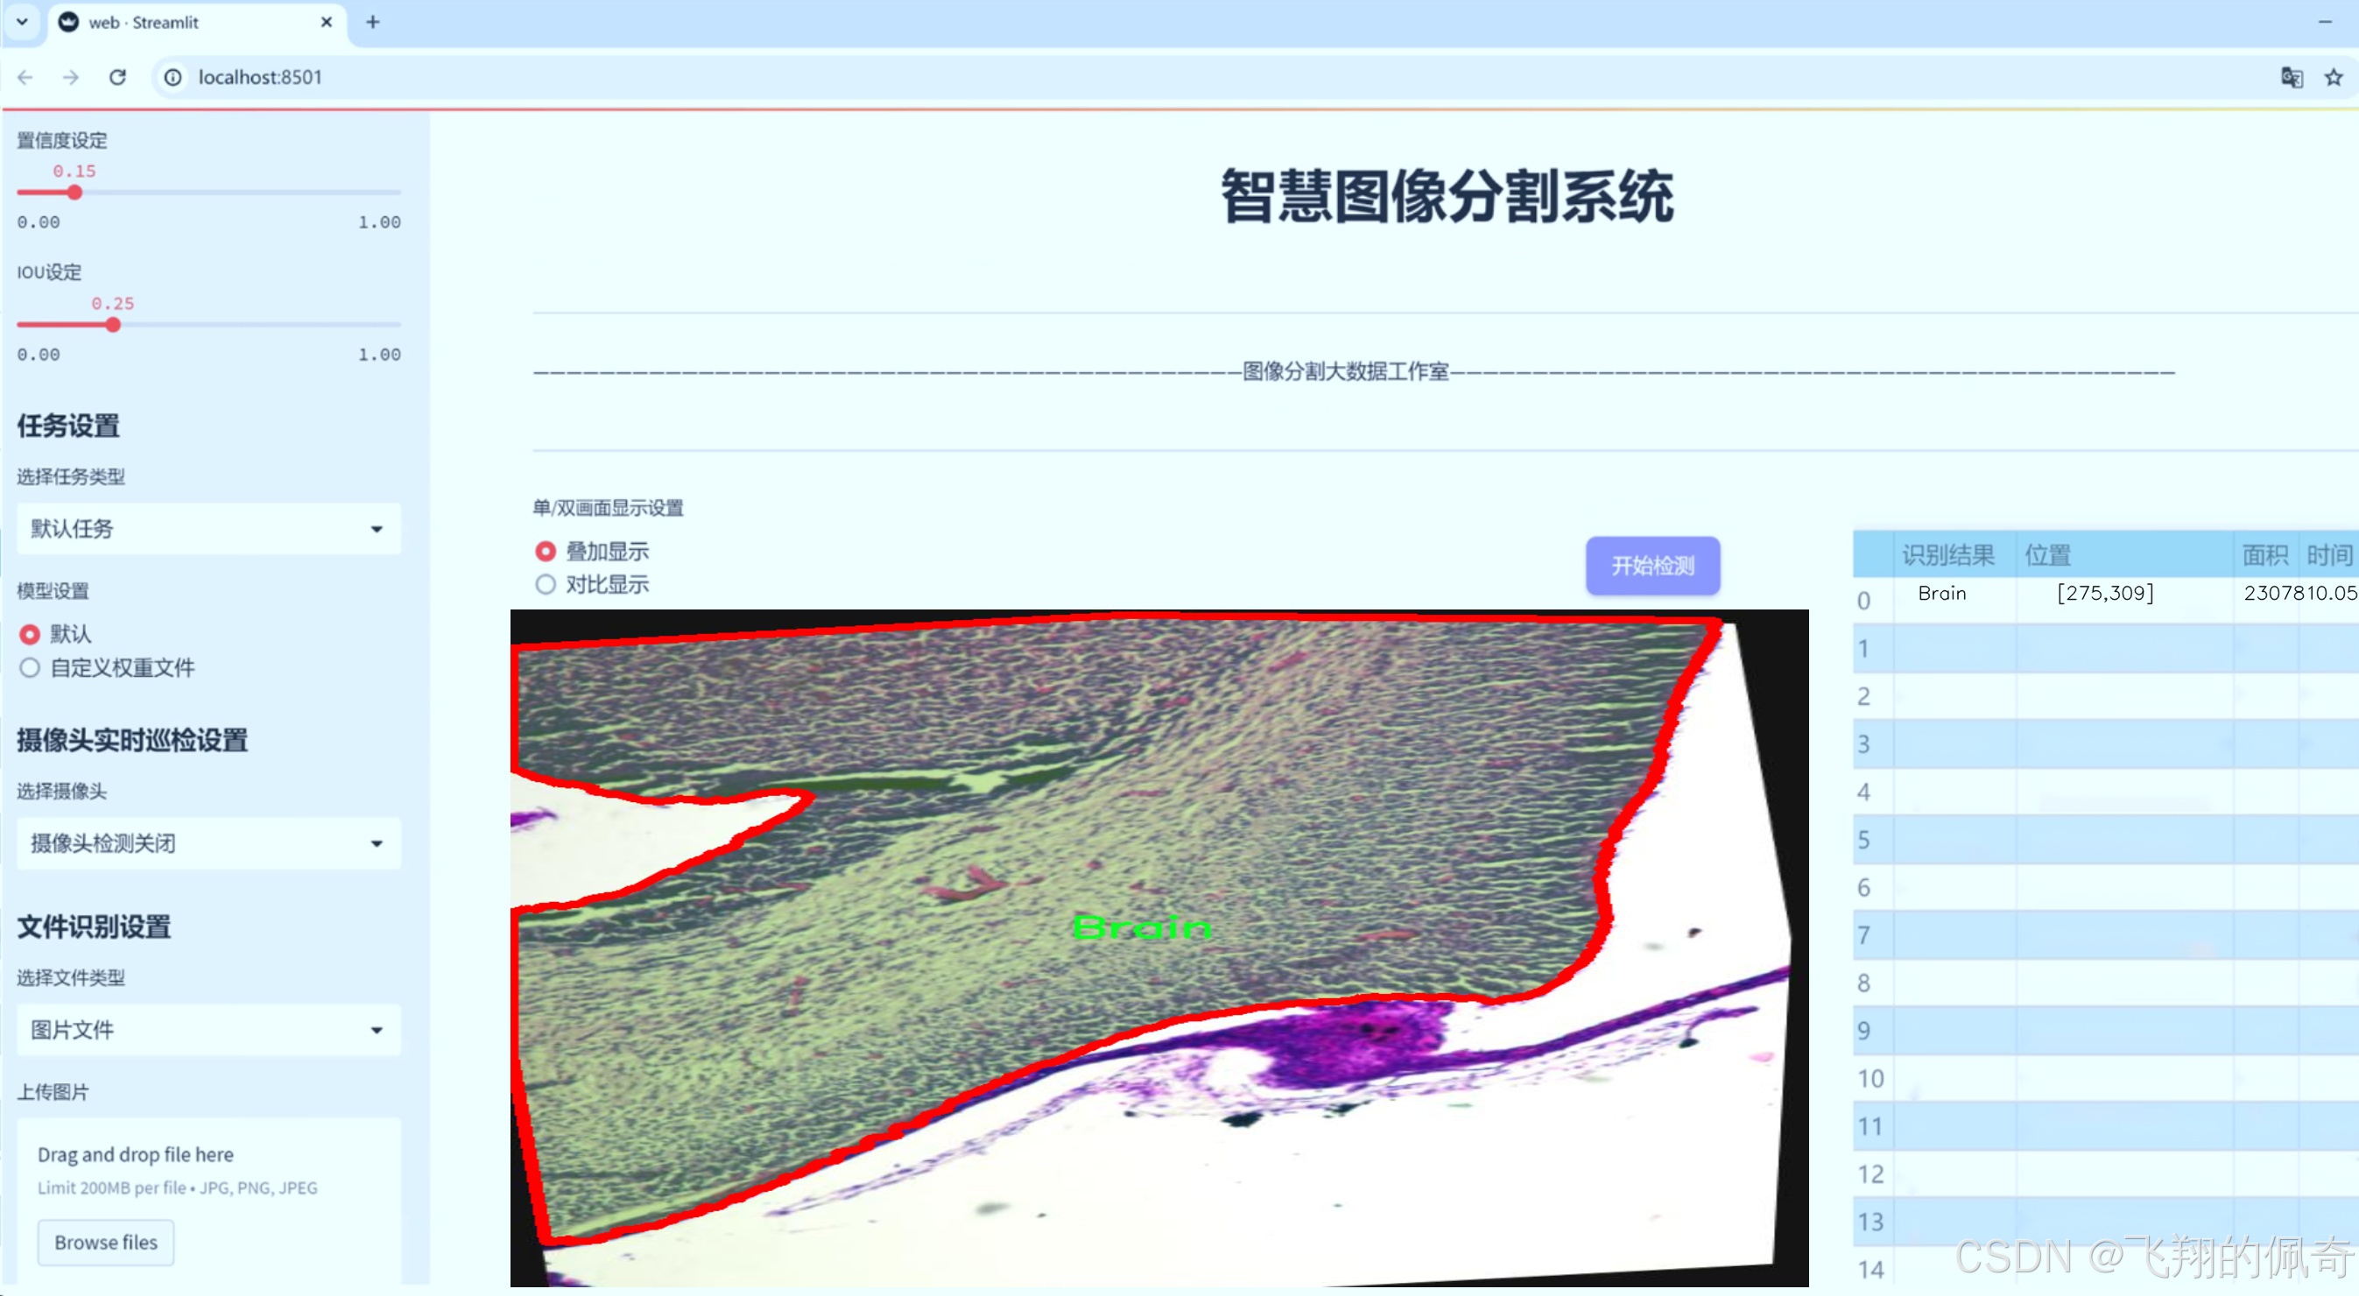
Task: Click the browser back arrow
Action: [x=25, y=77]
